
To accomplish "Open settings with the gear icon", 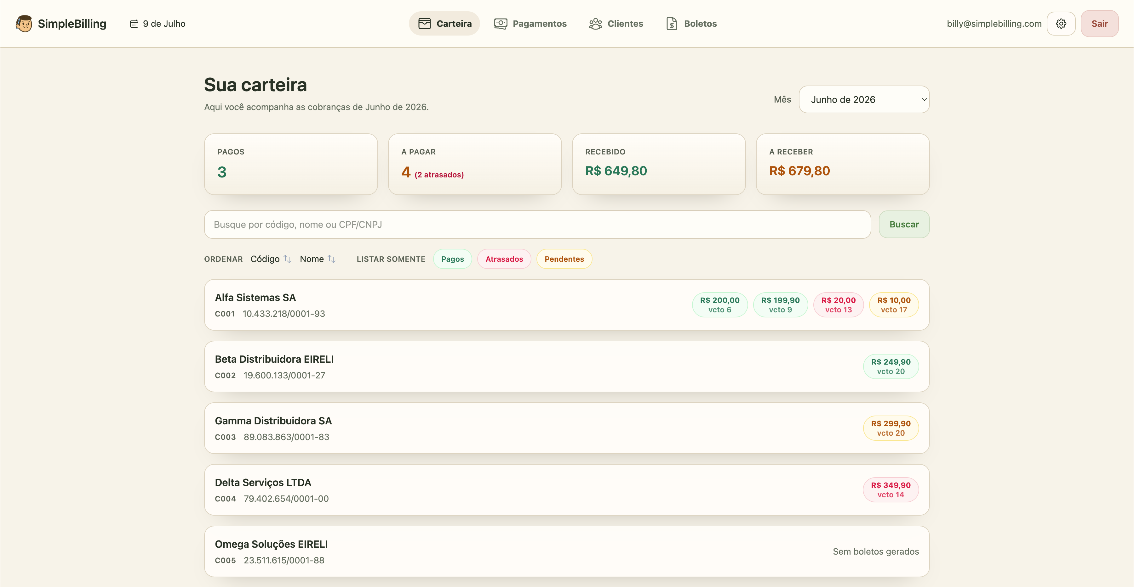I will tap(1061, 23).
